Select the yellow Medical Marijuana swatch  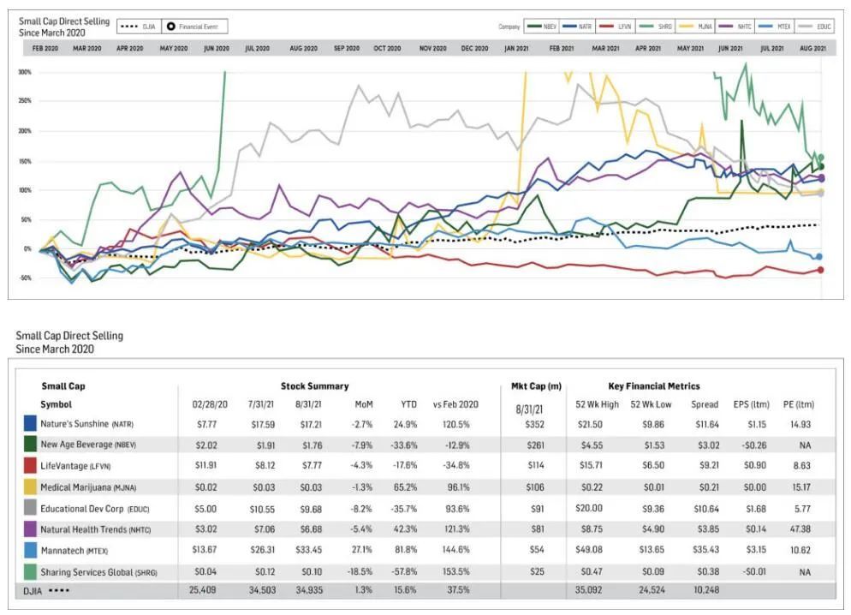[x=30, y=487]
